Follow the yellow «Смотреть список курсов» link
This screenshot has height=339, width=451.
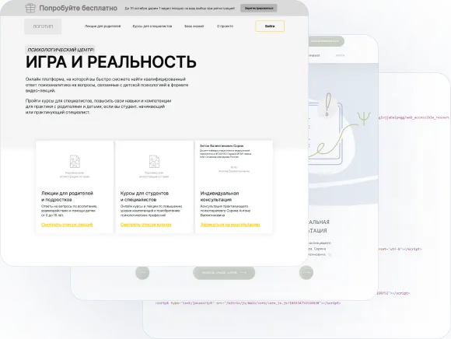click(x=146, y=225)
